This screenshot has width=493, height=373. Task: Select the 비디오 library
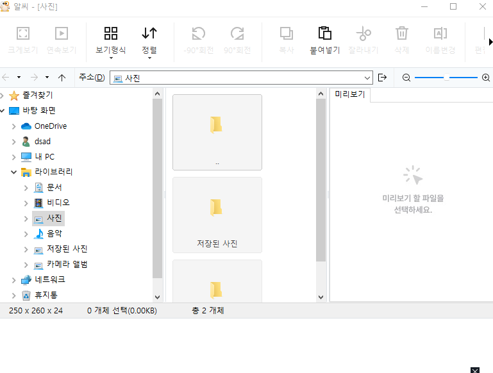tap(58, 203)
